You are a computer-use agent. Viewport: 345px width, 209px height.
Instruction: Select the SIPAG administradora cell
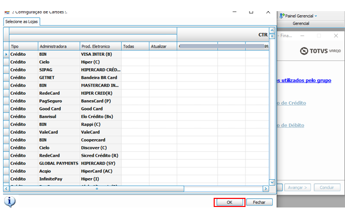coord(59,70)
